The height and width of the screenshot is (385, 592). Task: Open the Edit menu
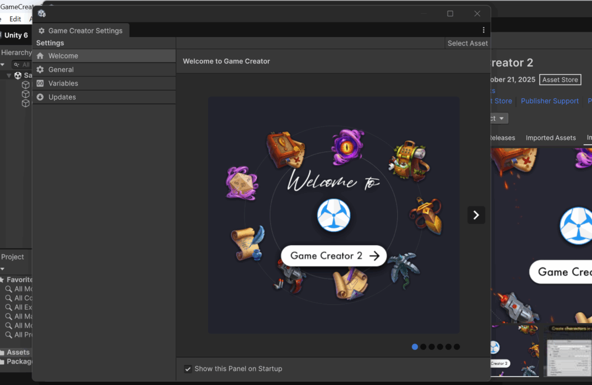pos(15,19)
